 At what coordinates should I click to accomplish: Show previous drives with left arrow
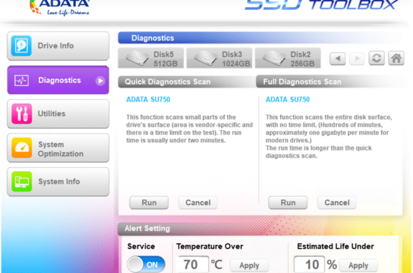338,58
